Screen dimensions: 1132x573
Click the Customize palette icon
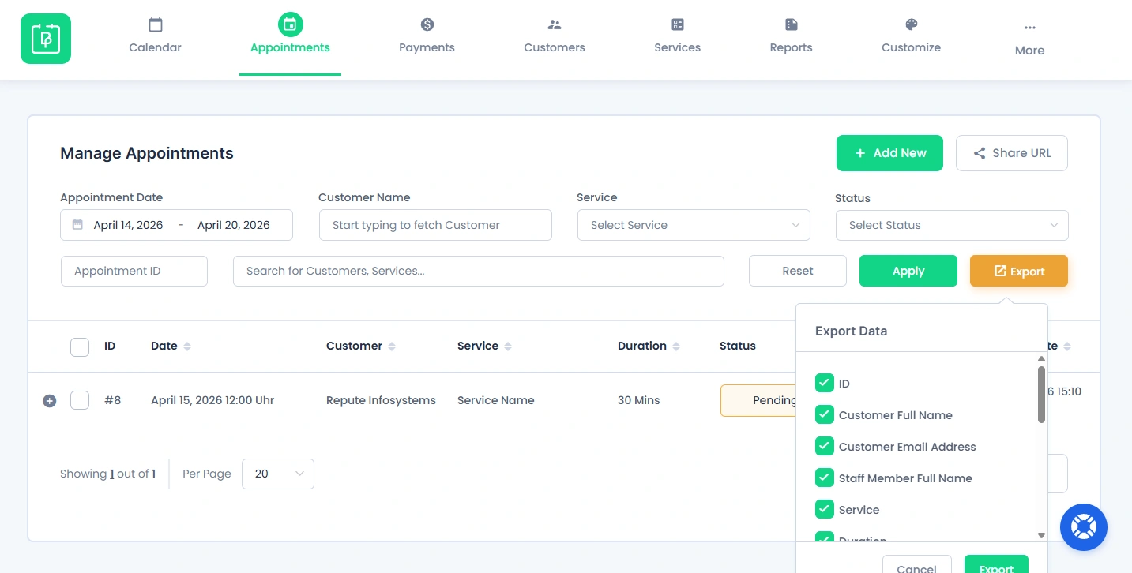[x=912, y=24]
